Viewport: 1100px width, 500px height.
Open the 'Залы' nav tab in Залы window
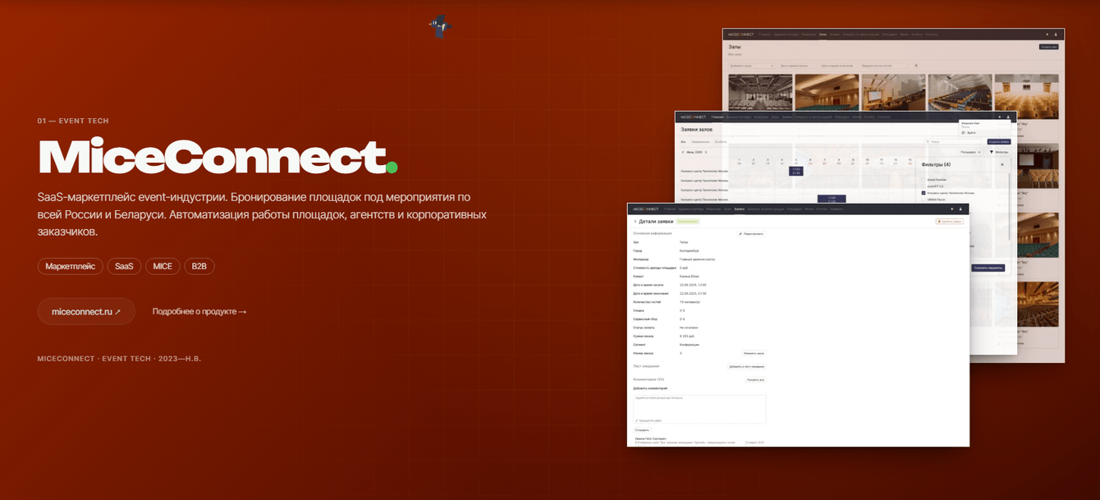click(823, 34)
